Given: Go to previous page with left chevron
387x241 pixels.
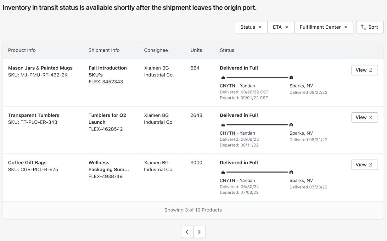Looking at the screenshot, I should tap(187, 232).
